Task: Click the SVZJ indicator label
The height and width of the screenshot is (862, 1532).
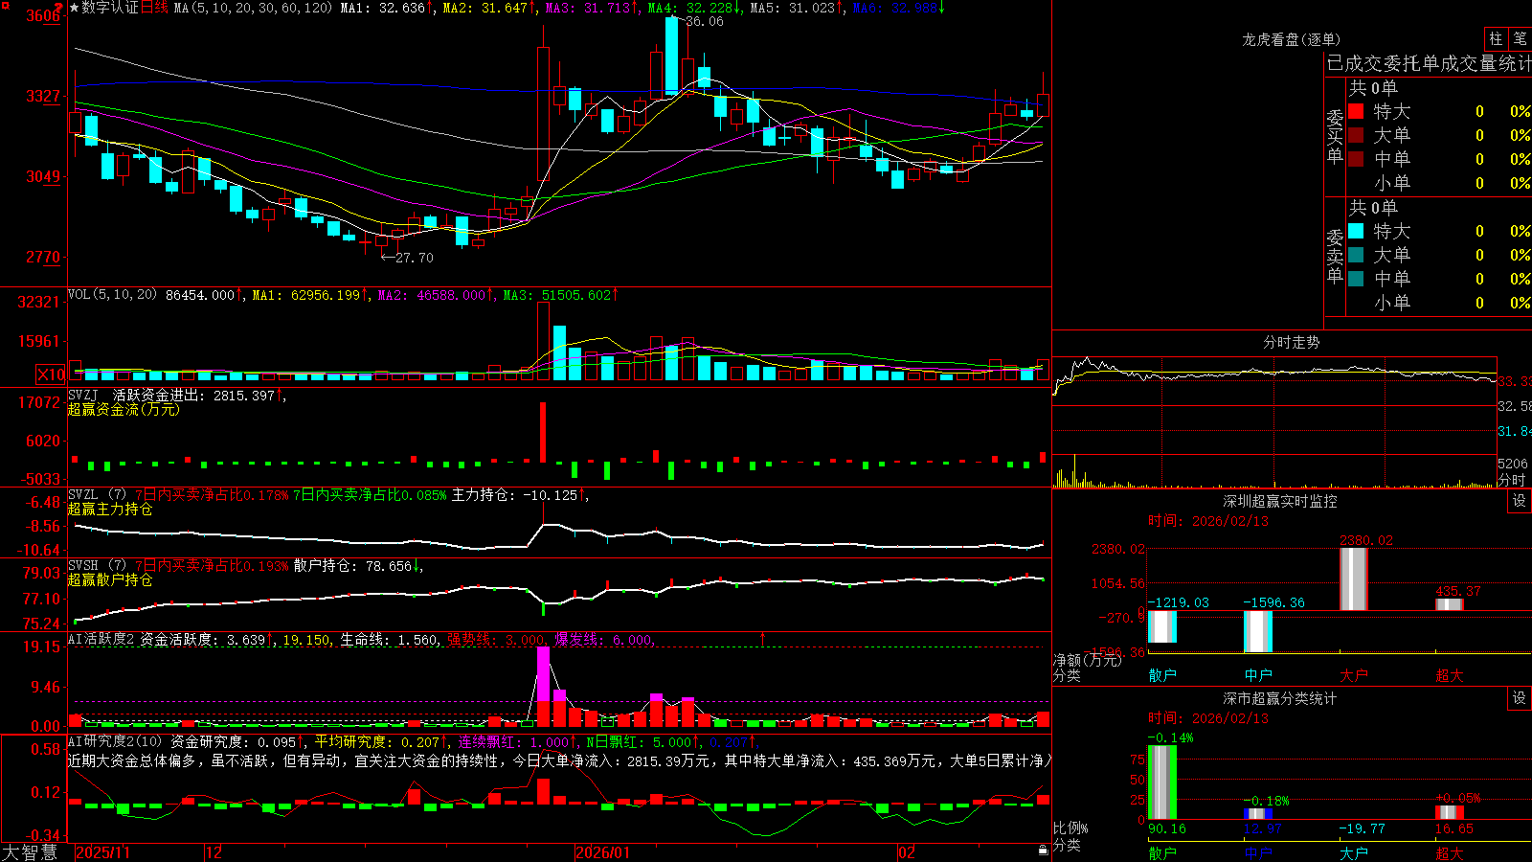Action: click(83, 395)
